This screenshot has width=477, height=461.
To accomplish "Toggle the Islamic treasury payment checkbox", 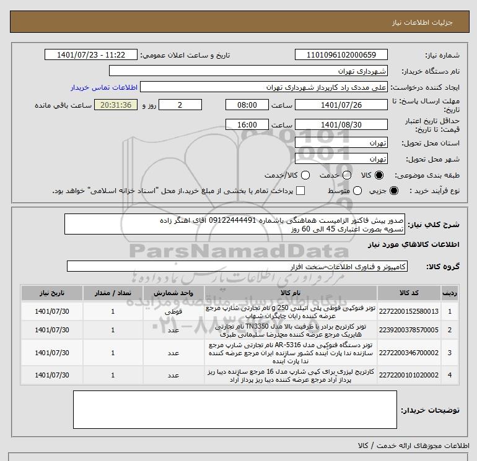I will point(300,191).
